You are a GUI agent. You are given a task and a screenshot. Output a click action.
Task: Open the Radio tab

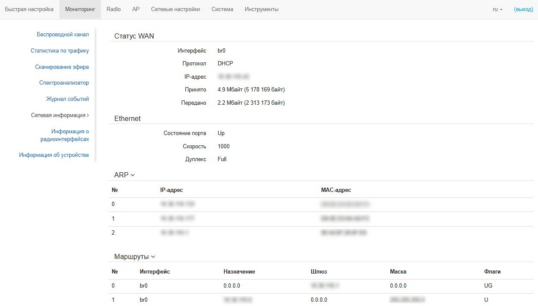(113, 9)
